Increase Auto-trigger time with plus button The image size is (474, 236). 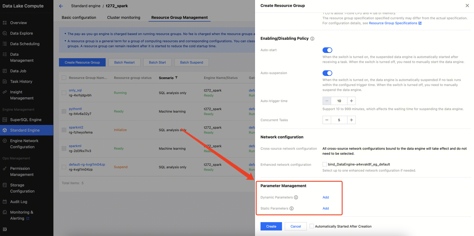click(x=351, y=101)
